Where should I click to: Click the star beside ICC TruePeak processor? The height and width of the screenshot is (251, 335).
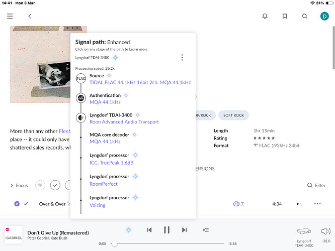point(135,155)
